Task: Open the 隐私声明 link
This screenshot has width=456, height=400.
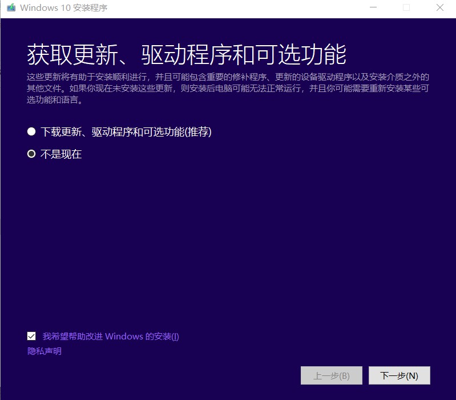Action: [x=44, y=351]
